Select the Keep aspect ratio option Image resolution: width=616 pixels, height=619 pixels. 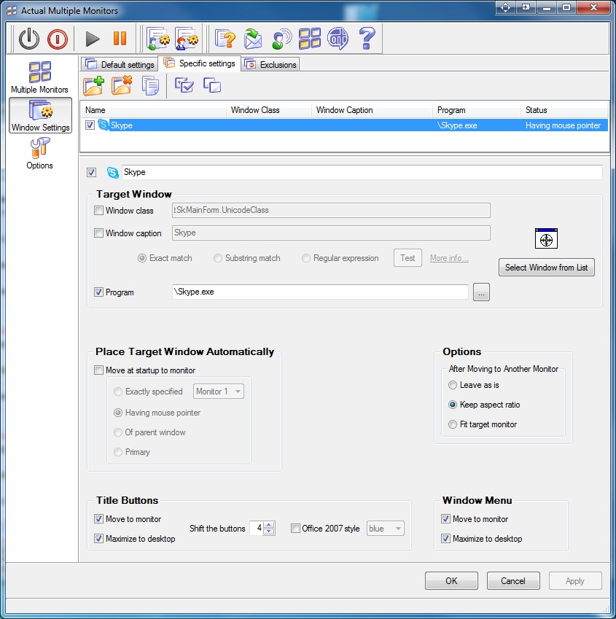pyautogui.click(x=453, y=405)
